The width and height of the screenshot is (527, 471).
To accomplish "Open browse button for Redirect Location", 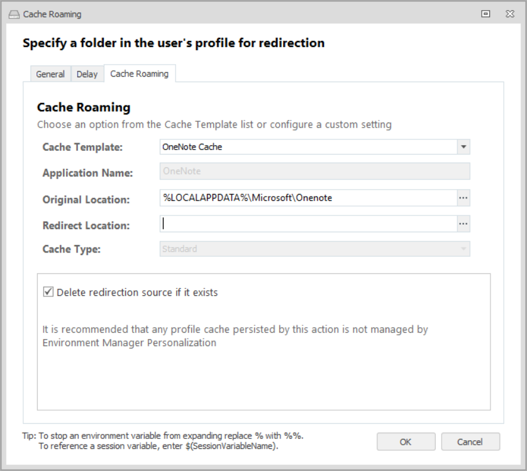I will 463,224.
